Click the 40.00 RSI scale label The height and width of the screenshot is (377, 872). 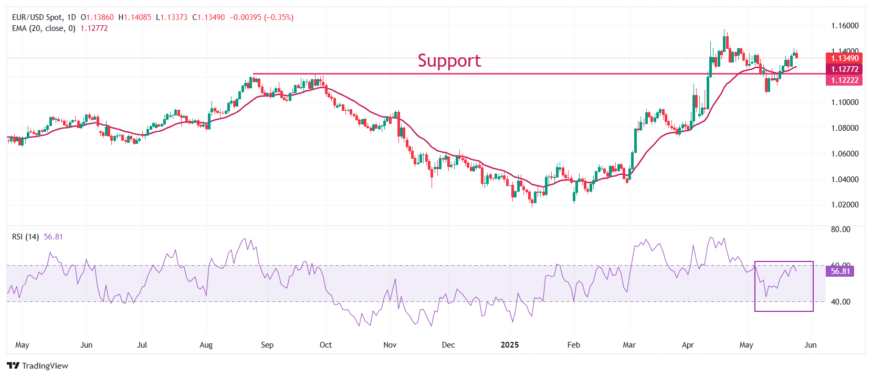(x=840, y=302)
